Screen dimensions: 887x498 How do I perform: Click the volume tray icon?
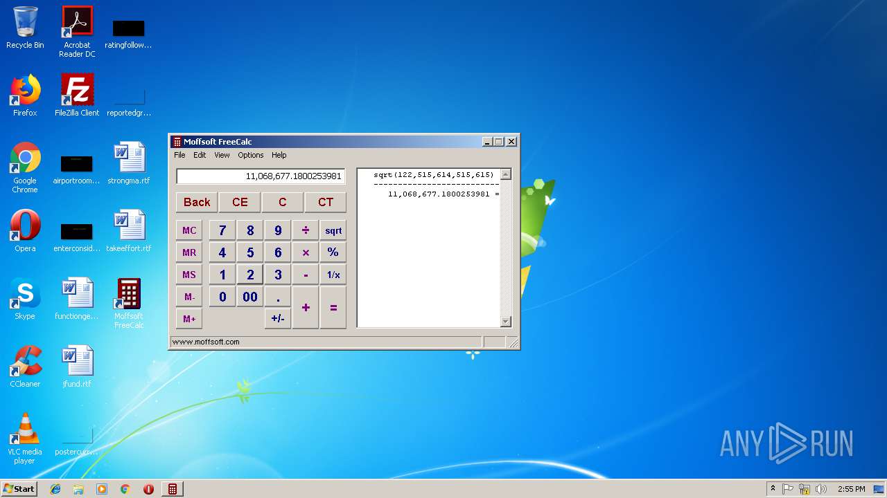tap(821, 489)
